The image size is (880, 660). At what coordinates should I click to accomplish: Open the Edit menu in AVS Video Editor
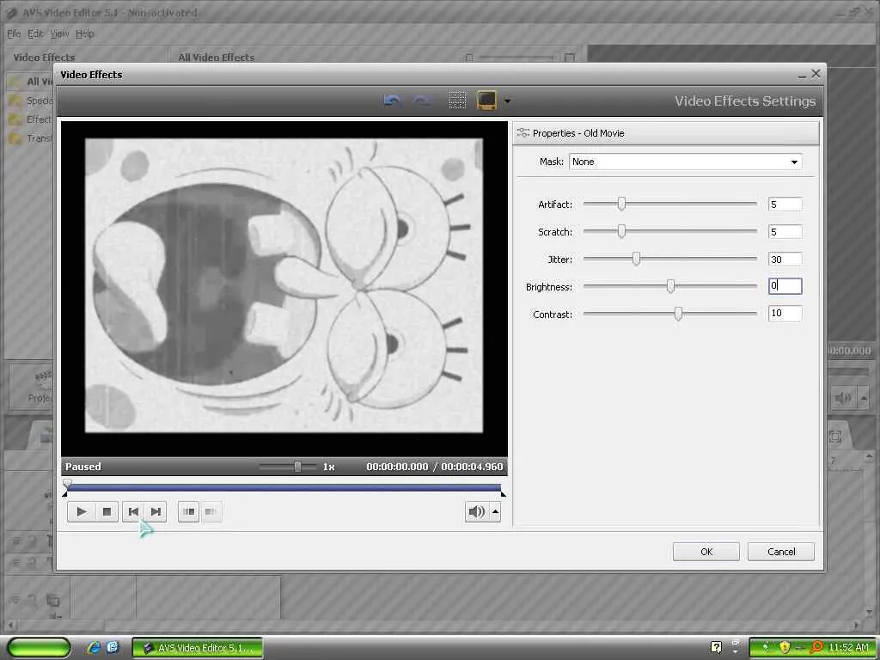point(35,34)
